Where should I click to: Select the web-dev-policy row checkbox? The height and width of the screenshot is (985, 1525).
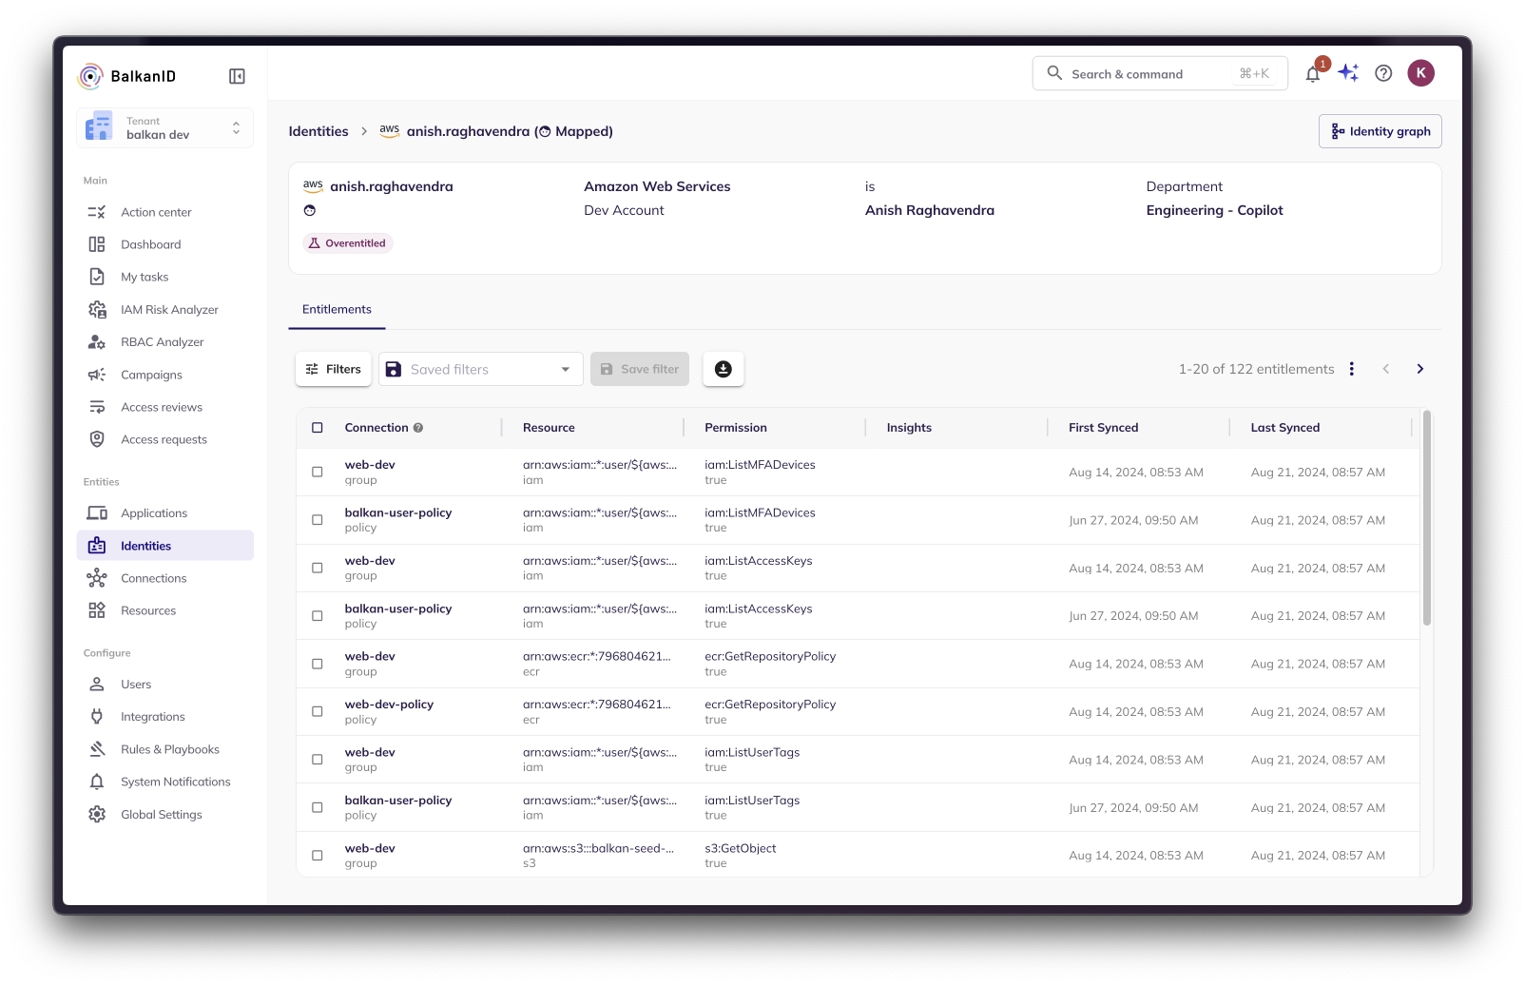point(318,711)
